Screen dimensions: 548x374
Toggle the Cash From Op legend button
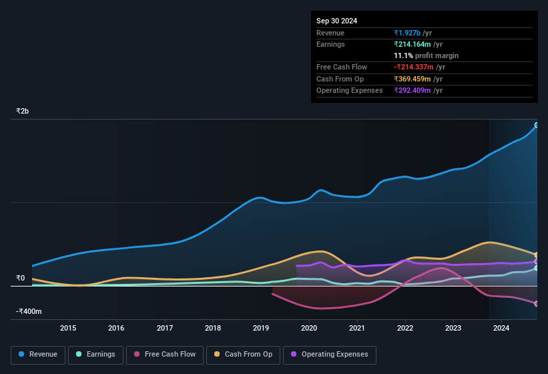(x=243, y=355)
